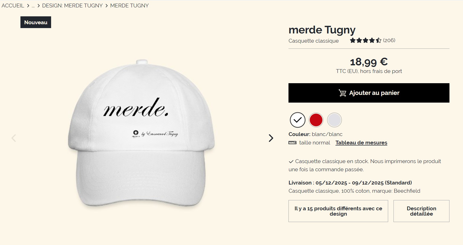Click the next product image arrow

point(271,138)
